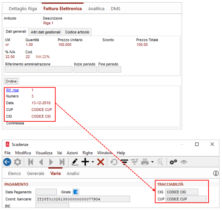Jump to the last record

tap(62, 162)
